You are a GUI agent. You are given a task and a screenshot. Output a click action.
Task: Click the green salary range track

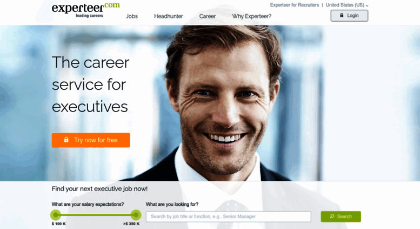(96, 215)
